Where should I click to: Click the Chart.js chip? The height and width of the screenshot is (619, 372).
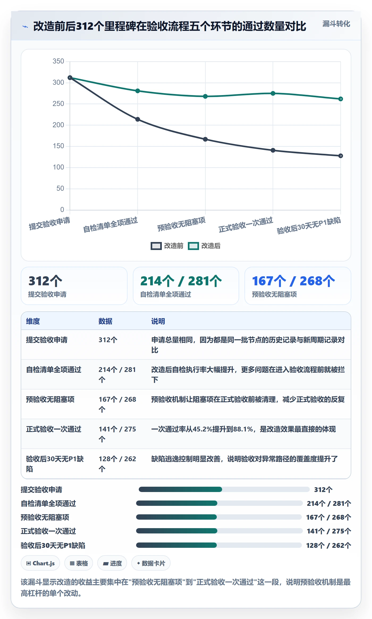pos(40,563)
